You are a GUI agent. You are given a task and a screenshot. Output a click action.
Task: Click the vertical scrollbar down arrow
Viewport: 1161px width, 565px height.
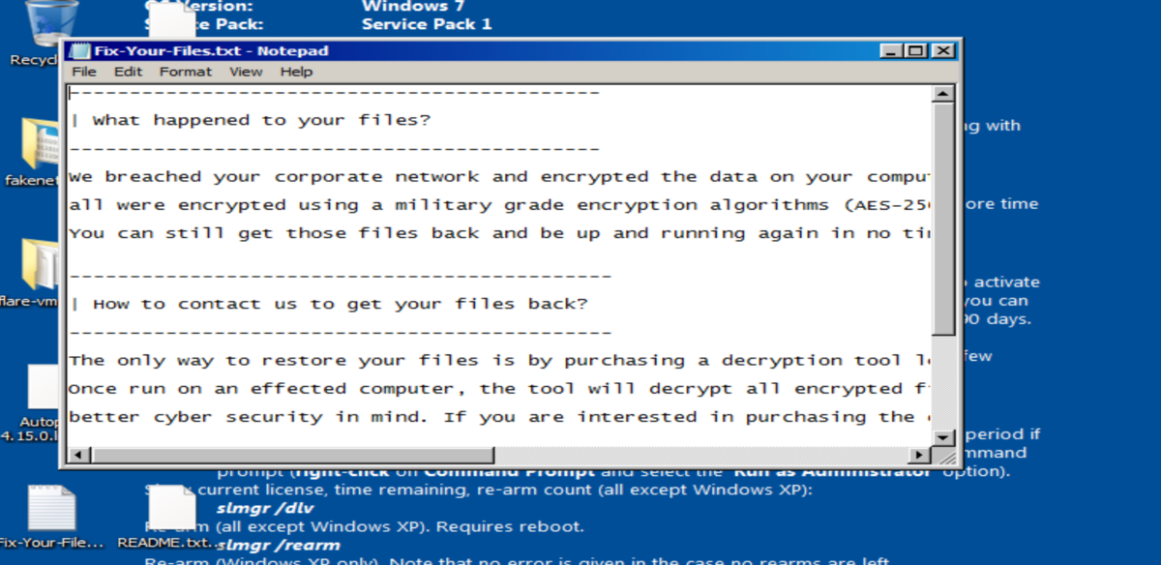coord(942,436)
